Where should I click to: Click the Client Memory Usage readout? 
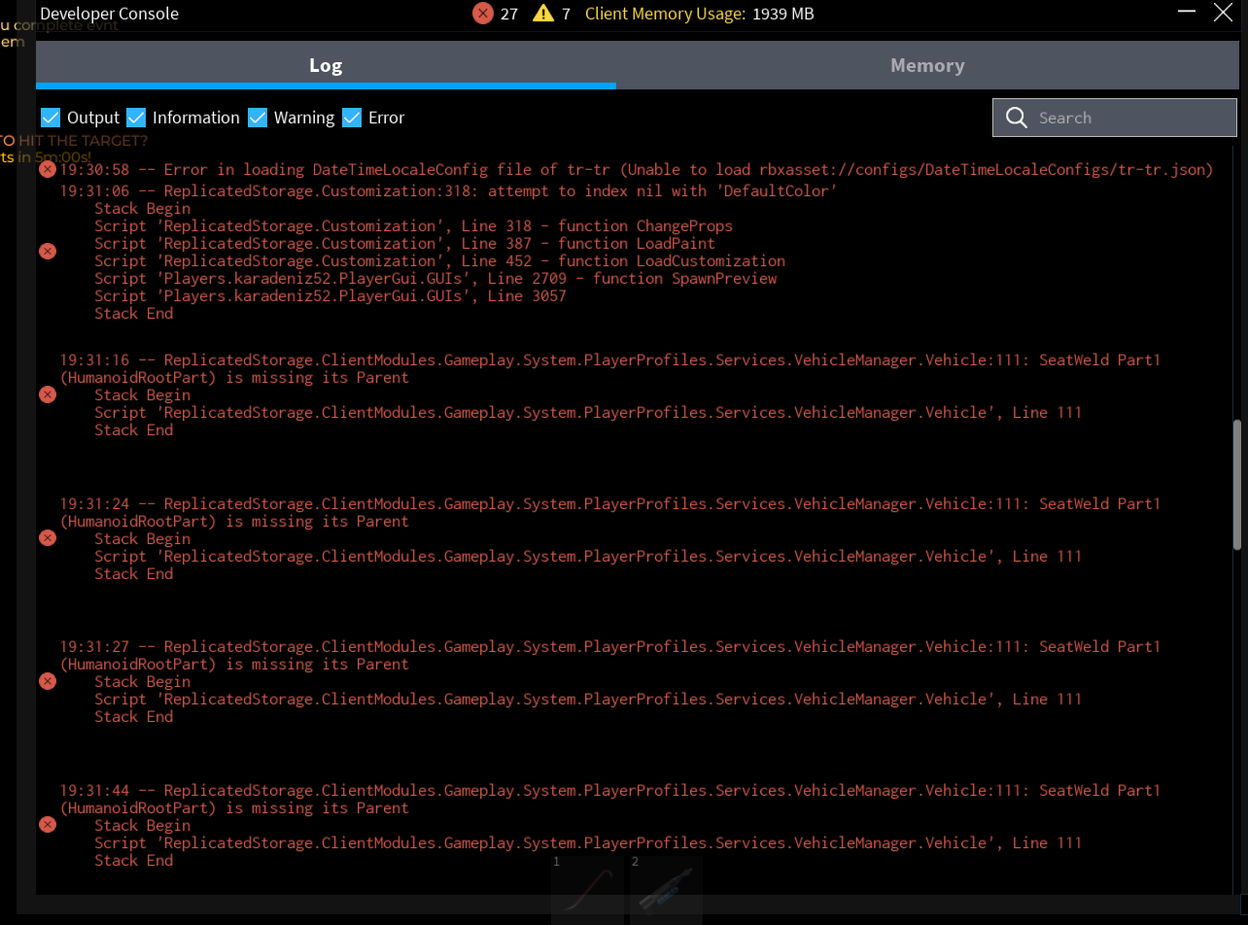pos(700,14)
